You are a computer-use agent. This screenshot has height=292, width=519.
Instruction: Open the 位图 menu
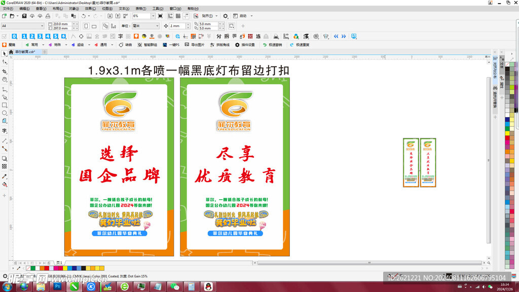[107, 9]
